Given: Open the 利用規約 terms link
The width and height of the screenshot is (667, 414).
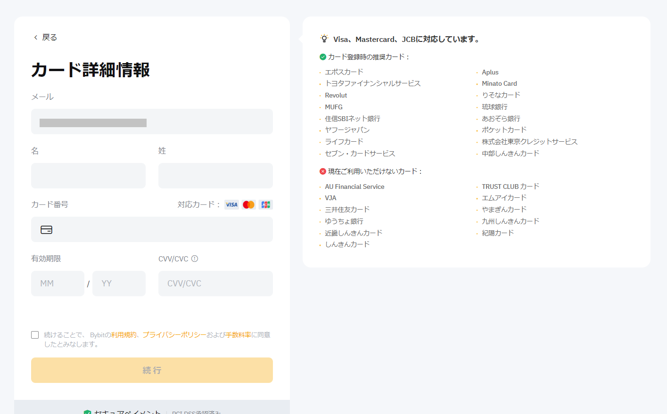Looking at the screenshot, I should (x=124, y=335).
